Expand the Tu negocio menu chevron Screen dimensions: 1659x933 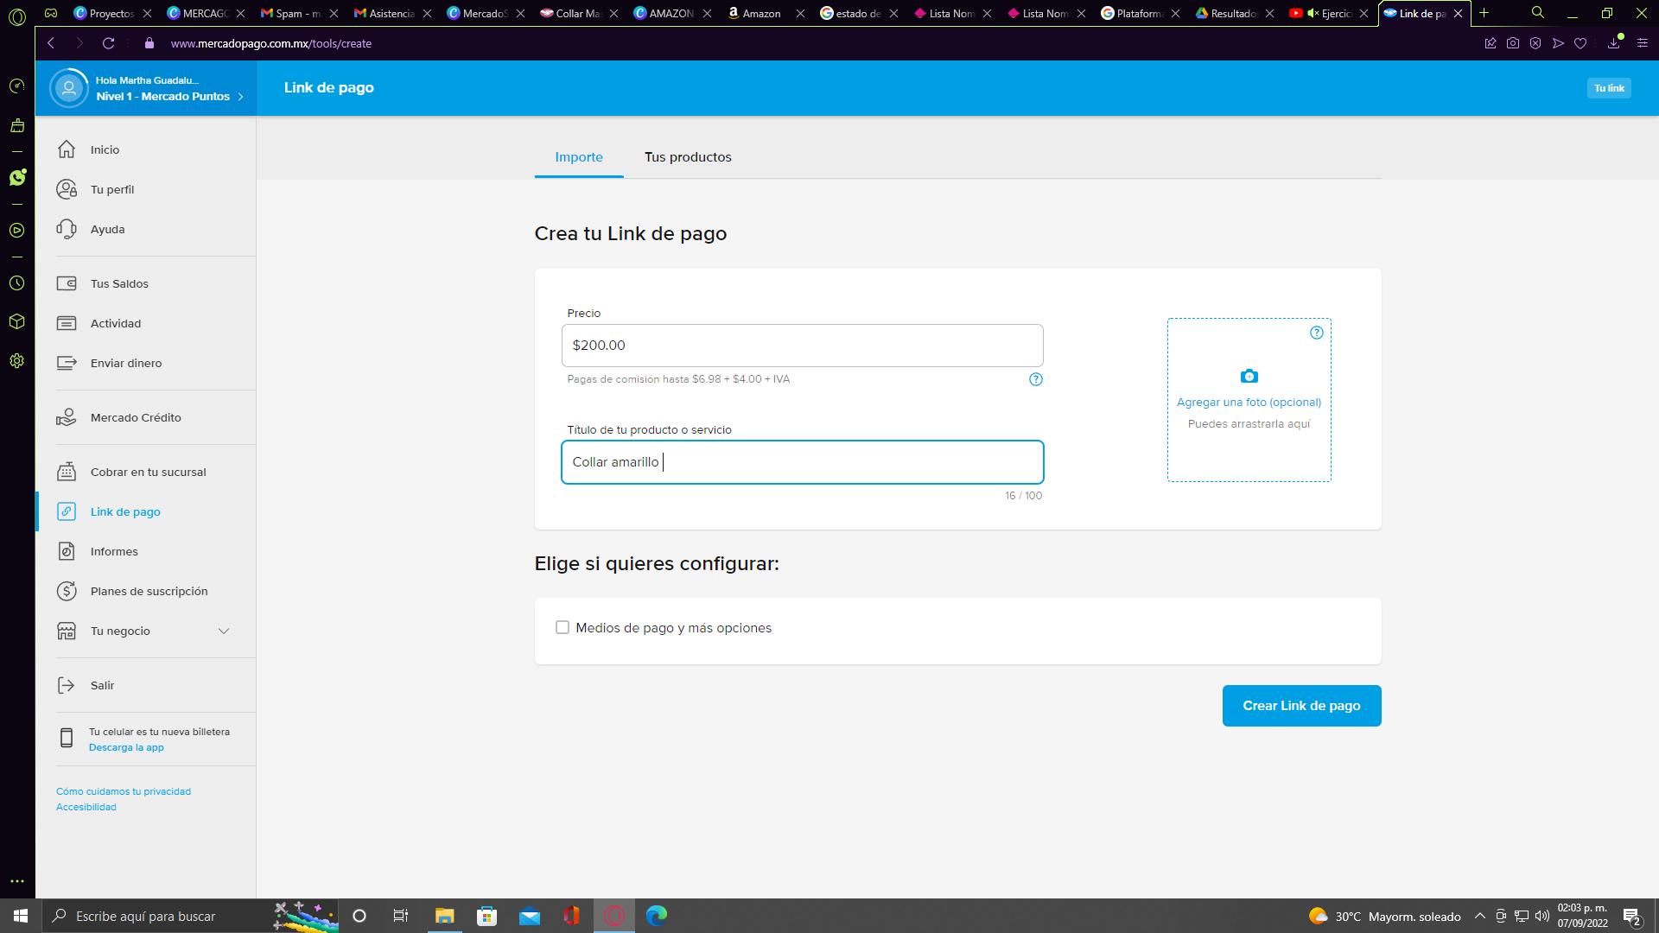click(224, 631)
